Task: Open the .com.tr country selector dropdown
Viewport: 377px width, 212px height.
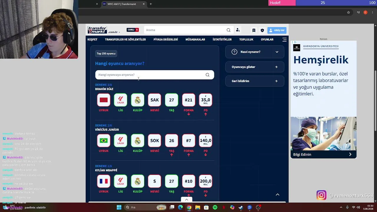Action: pyautogui.click(x=114, y=32)
